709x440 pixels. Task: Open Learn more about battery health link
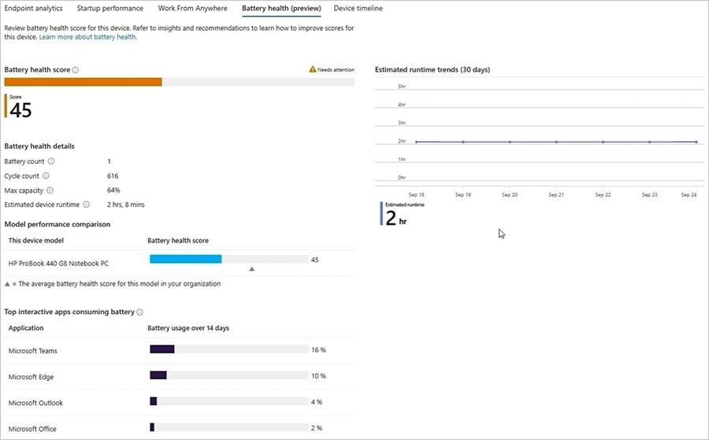[87, 37]
